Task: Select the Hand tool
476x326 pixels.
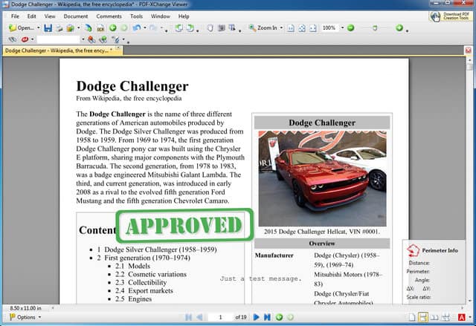Action: coord(210,28)
